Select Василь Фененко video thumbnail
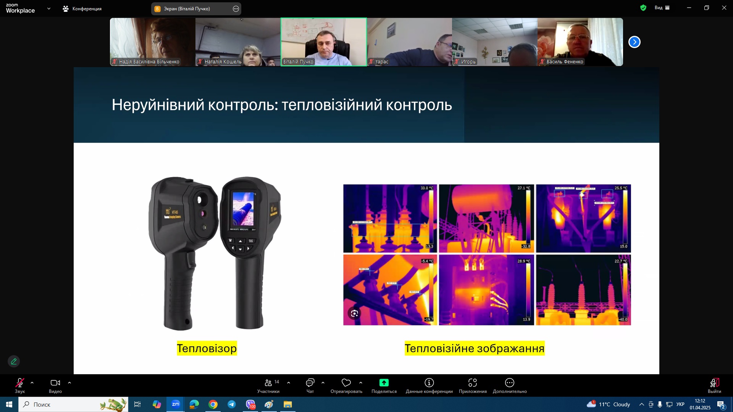 tap(580, 42)
